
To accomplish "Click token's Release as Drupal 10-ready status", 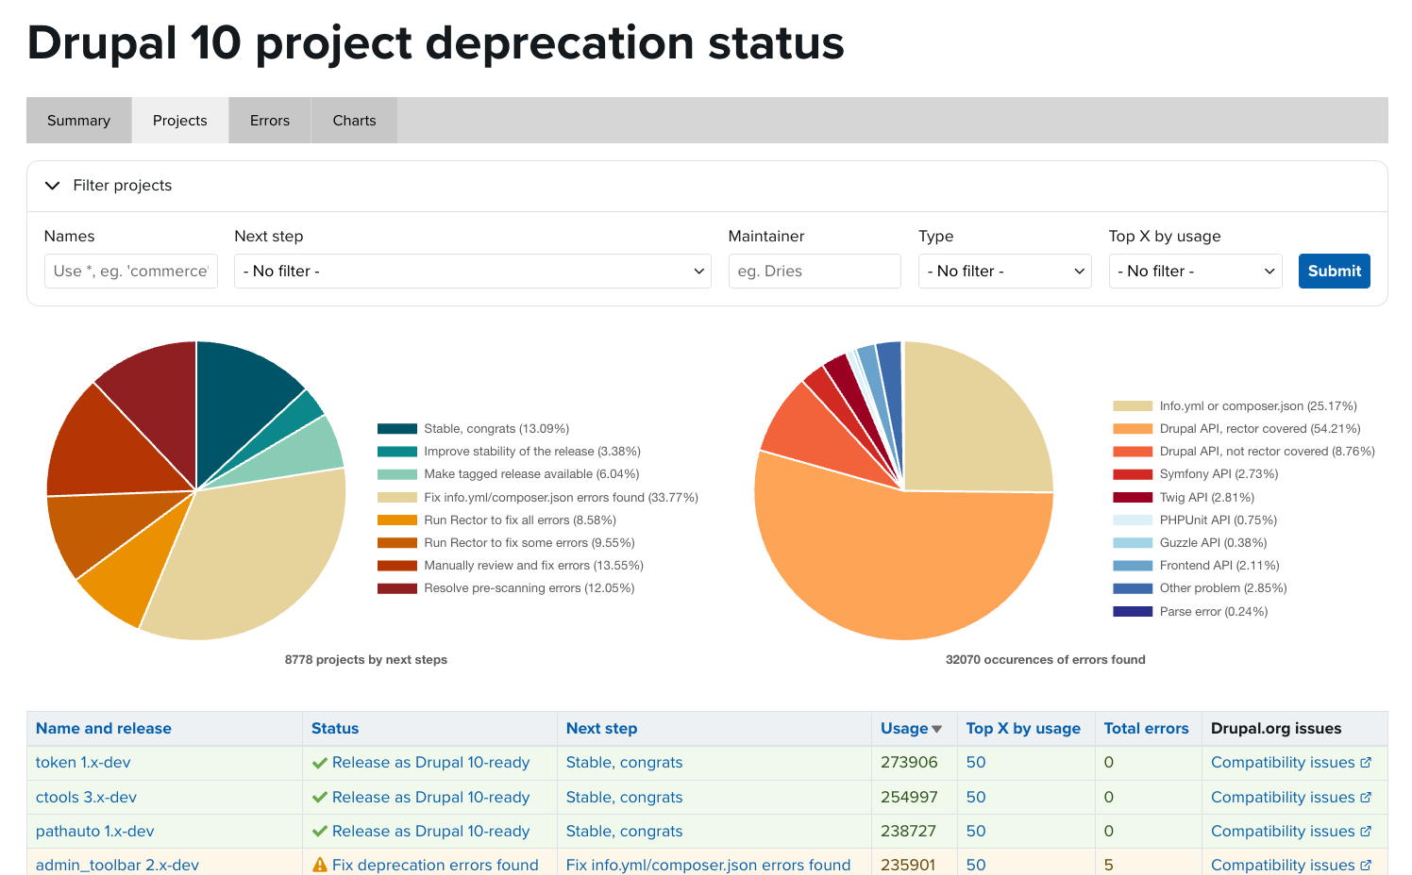I will coord(430,763).
